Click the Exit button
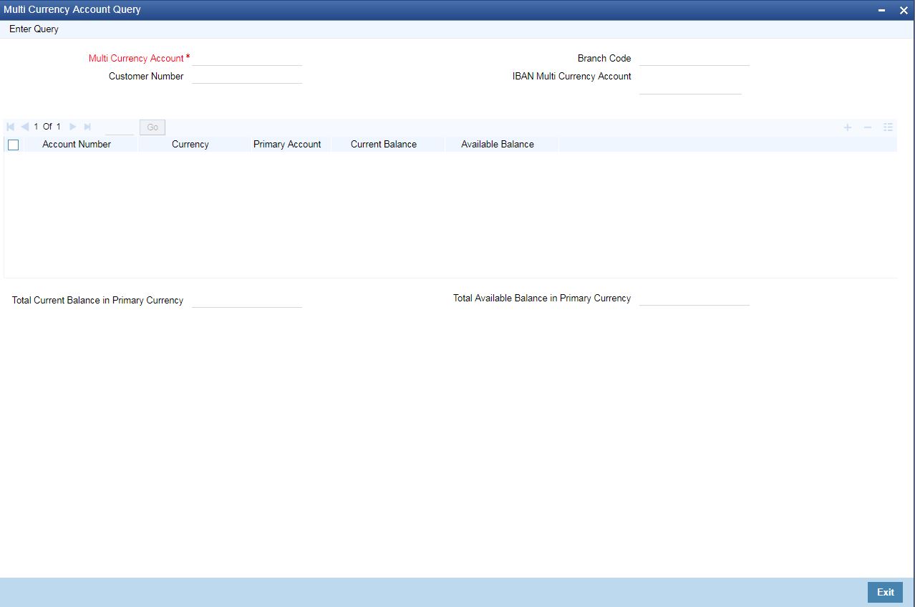The width and height of the screenshot is (915, 607). pos(885,592)
